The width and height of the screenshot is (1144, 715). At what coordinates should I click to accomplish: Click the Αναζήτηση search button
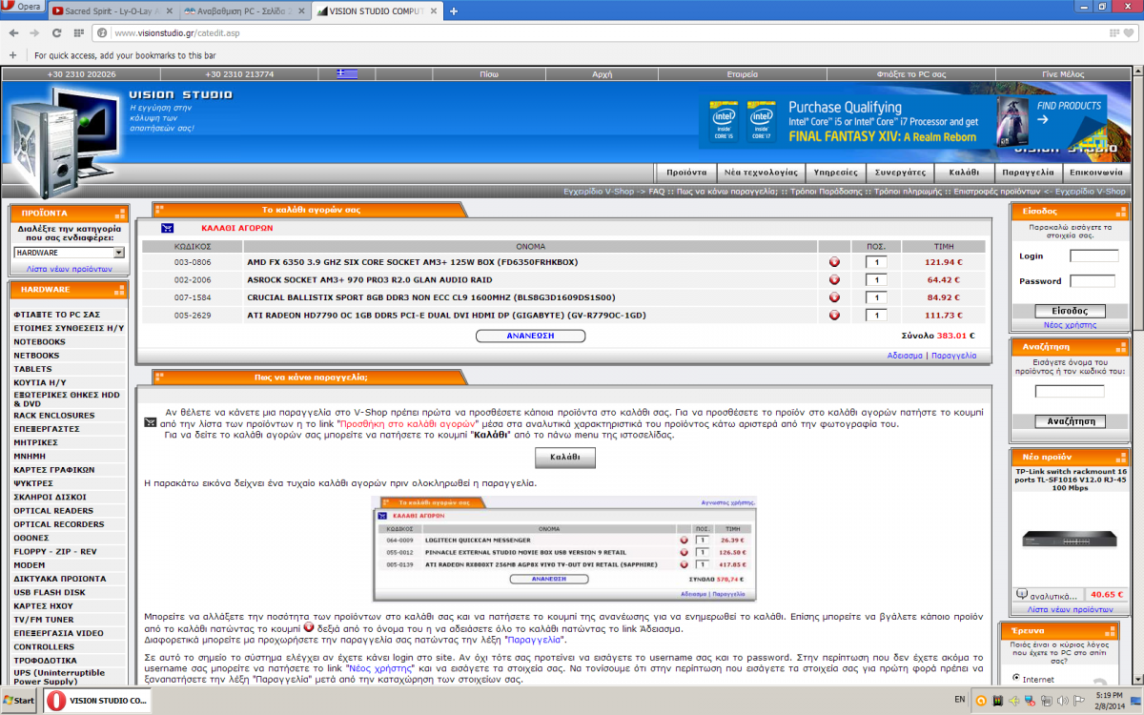(x=1070, y=420)
